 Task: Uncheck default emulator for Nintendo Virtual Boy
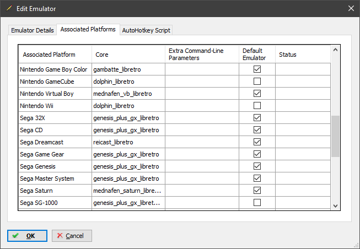(x=257, y=94)
